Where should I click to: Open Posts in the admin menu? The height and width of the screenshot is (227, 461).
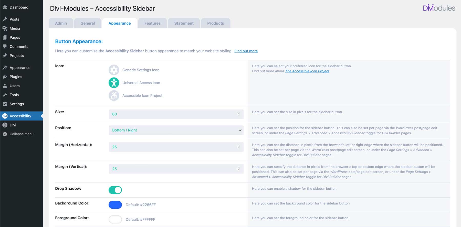click(x=22, y=19)
